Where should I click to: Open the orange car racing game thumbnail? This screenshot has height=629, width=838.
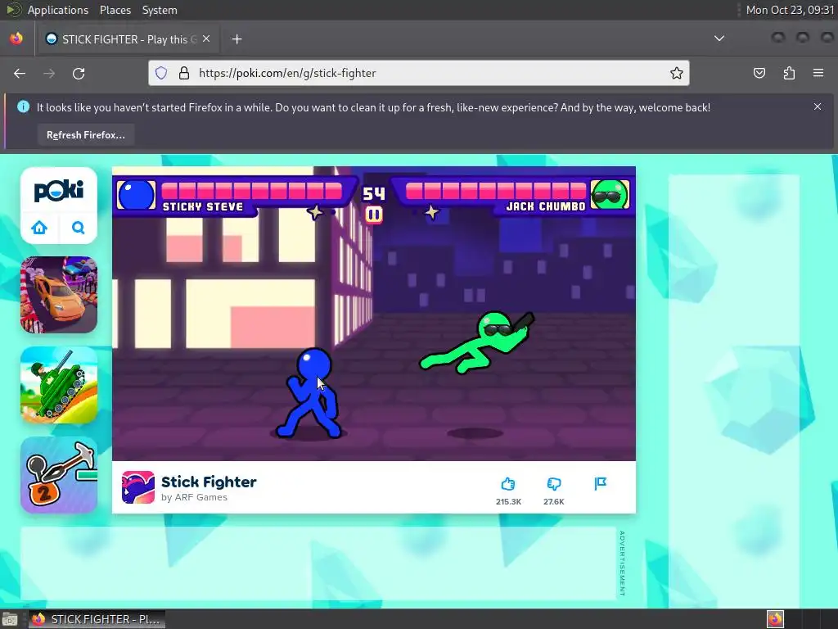59,295
